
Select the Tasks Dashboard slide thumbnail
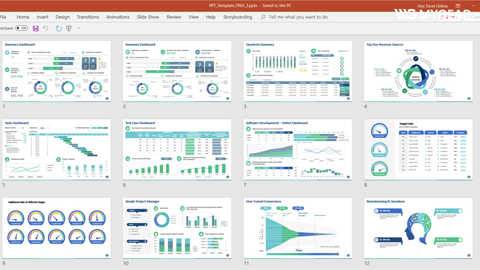[56, 149]
